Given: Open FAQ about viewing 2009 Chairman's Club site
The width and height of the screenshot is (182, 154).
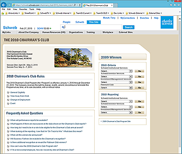Looking at the screenshot, I should pos(34,146).
